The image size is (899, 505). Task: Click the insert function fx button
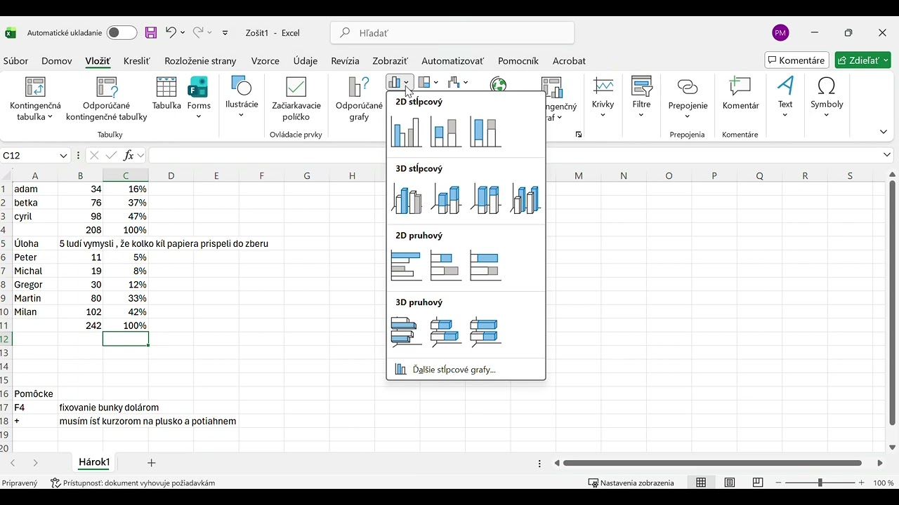click(x=128, y=155)
